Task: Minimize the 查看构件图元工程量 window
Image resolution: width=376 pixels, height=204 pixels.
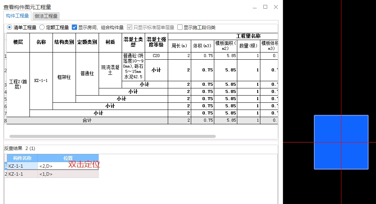Action: coord(255,7)
